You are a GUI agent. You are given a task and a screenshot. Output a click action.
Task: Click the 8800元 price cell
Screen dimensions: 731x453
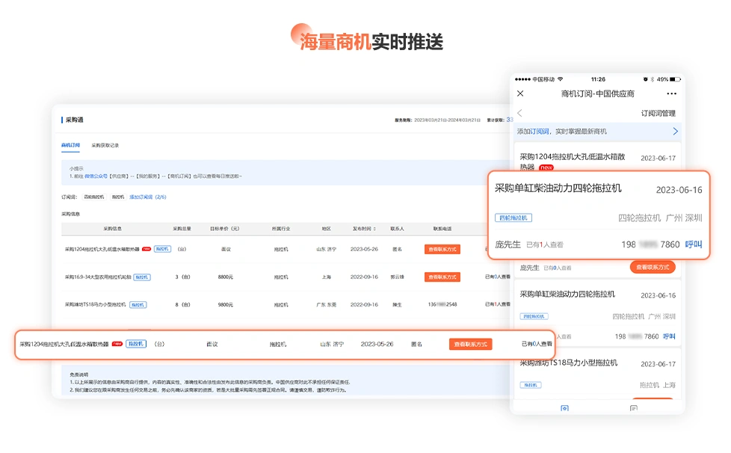(x=225, y=277)
